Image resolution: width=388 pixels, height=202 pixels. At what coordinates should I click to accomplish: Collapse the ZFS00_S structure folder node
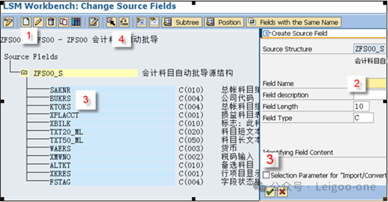pyautogui.click(x=24, y=73)
